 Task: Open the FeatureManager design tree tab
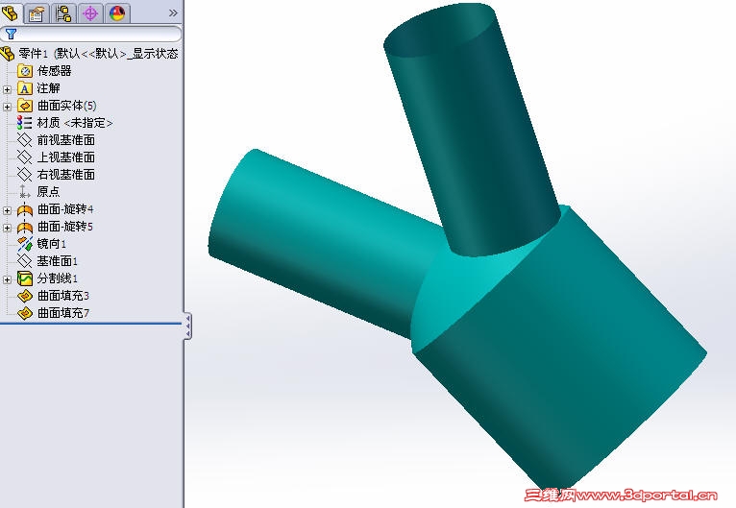coord(11,12)
